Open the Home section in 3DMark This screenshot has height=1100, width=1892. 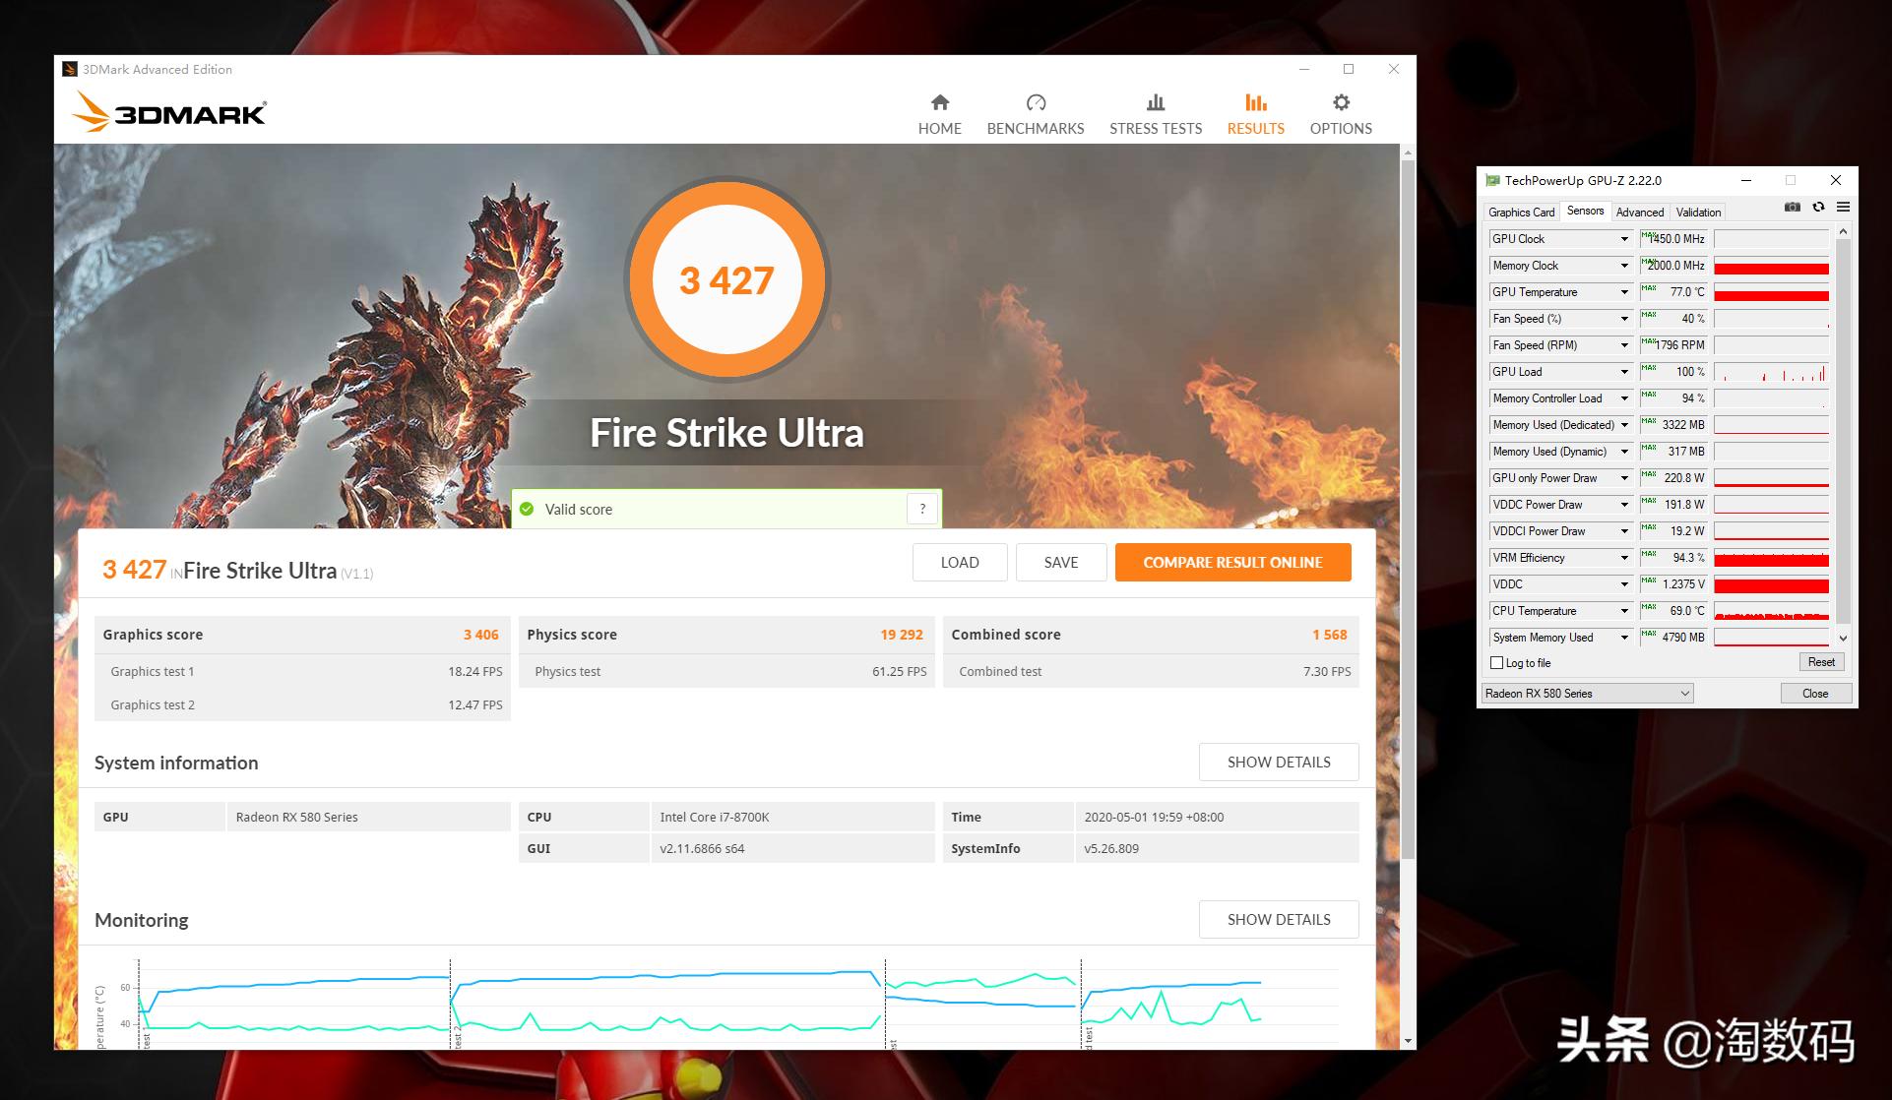pos(939,114)
